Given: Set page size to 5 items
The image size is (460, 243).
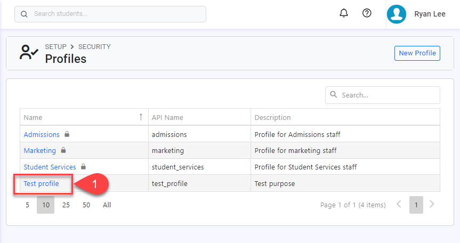Looking at the screenshot, I should coord(27,205).
